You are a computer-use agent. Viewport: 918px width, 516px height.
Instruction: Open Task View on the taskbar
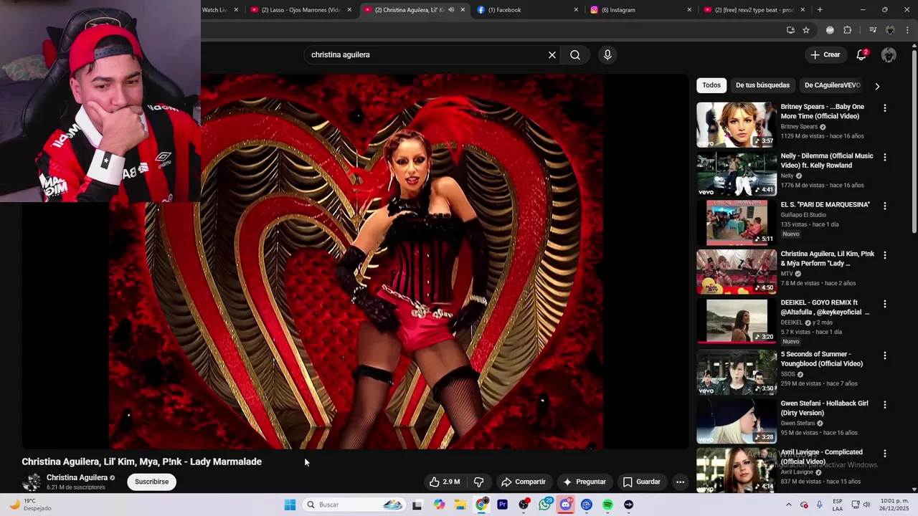pos(417,505)
